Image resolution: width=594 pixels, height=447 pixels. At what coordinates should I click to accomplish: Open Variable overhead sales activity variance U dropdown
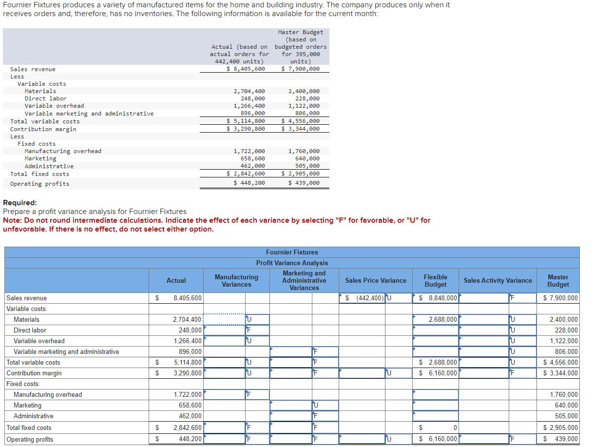click(x=523, y=341)
